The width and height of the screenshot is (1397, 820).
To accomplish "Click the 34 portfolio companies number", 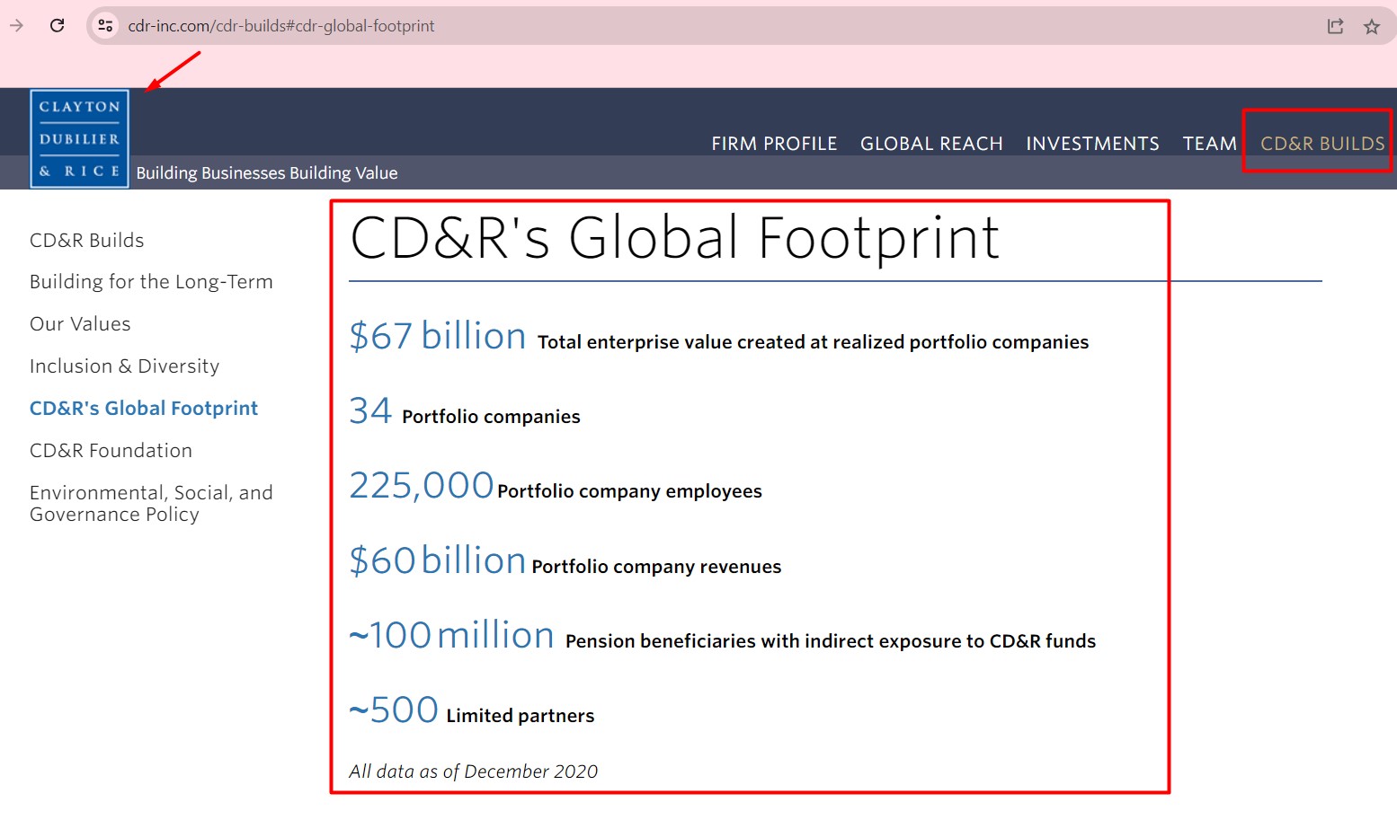I will [x=370, y=411].
